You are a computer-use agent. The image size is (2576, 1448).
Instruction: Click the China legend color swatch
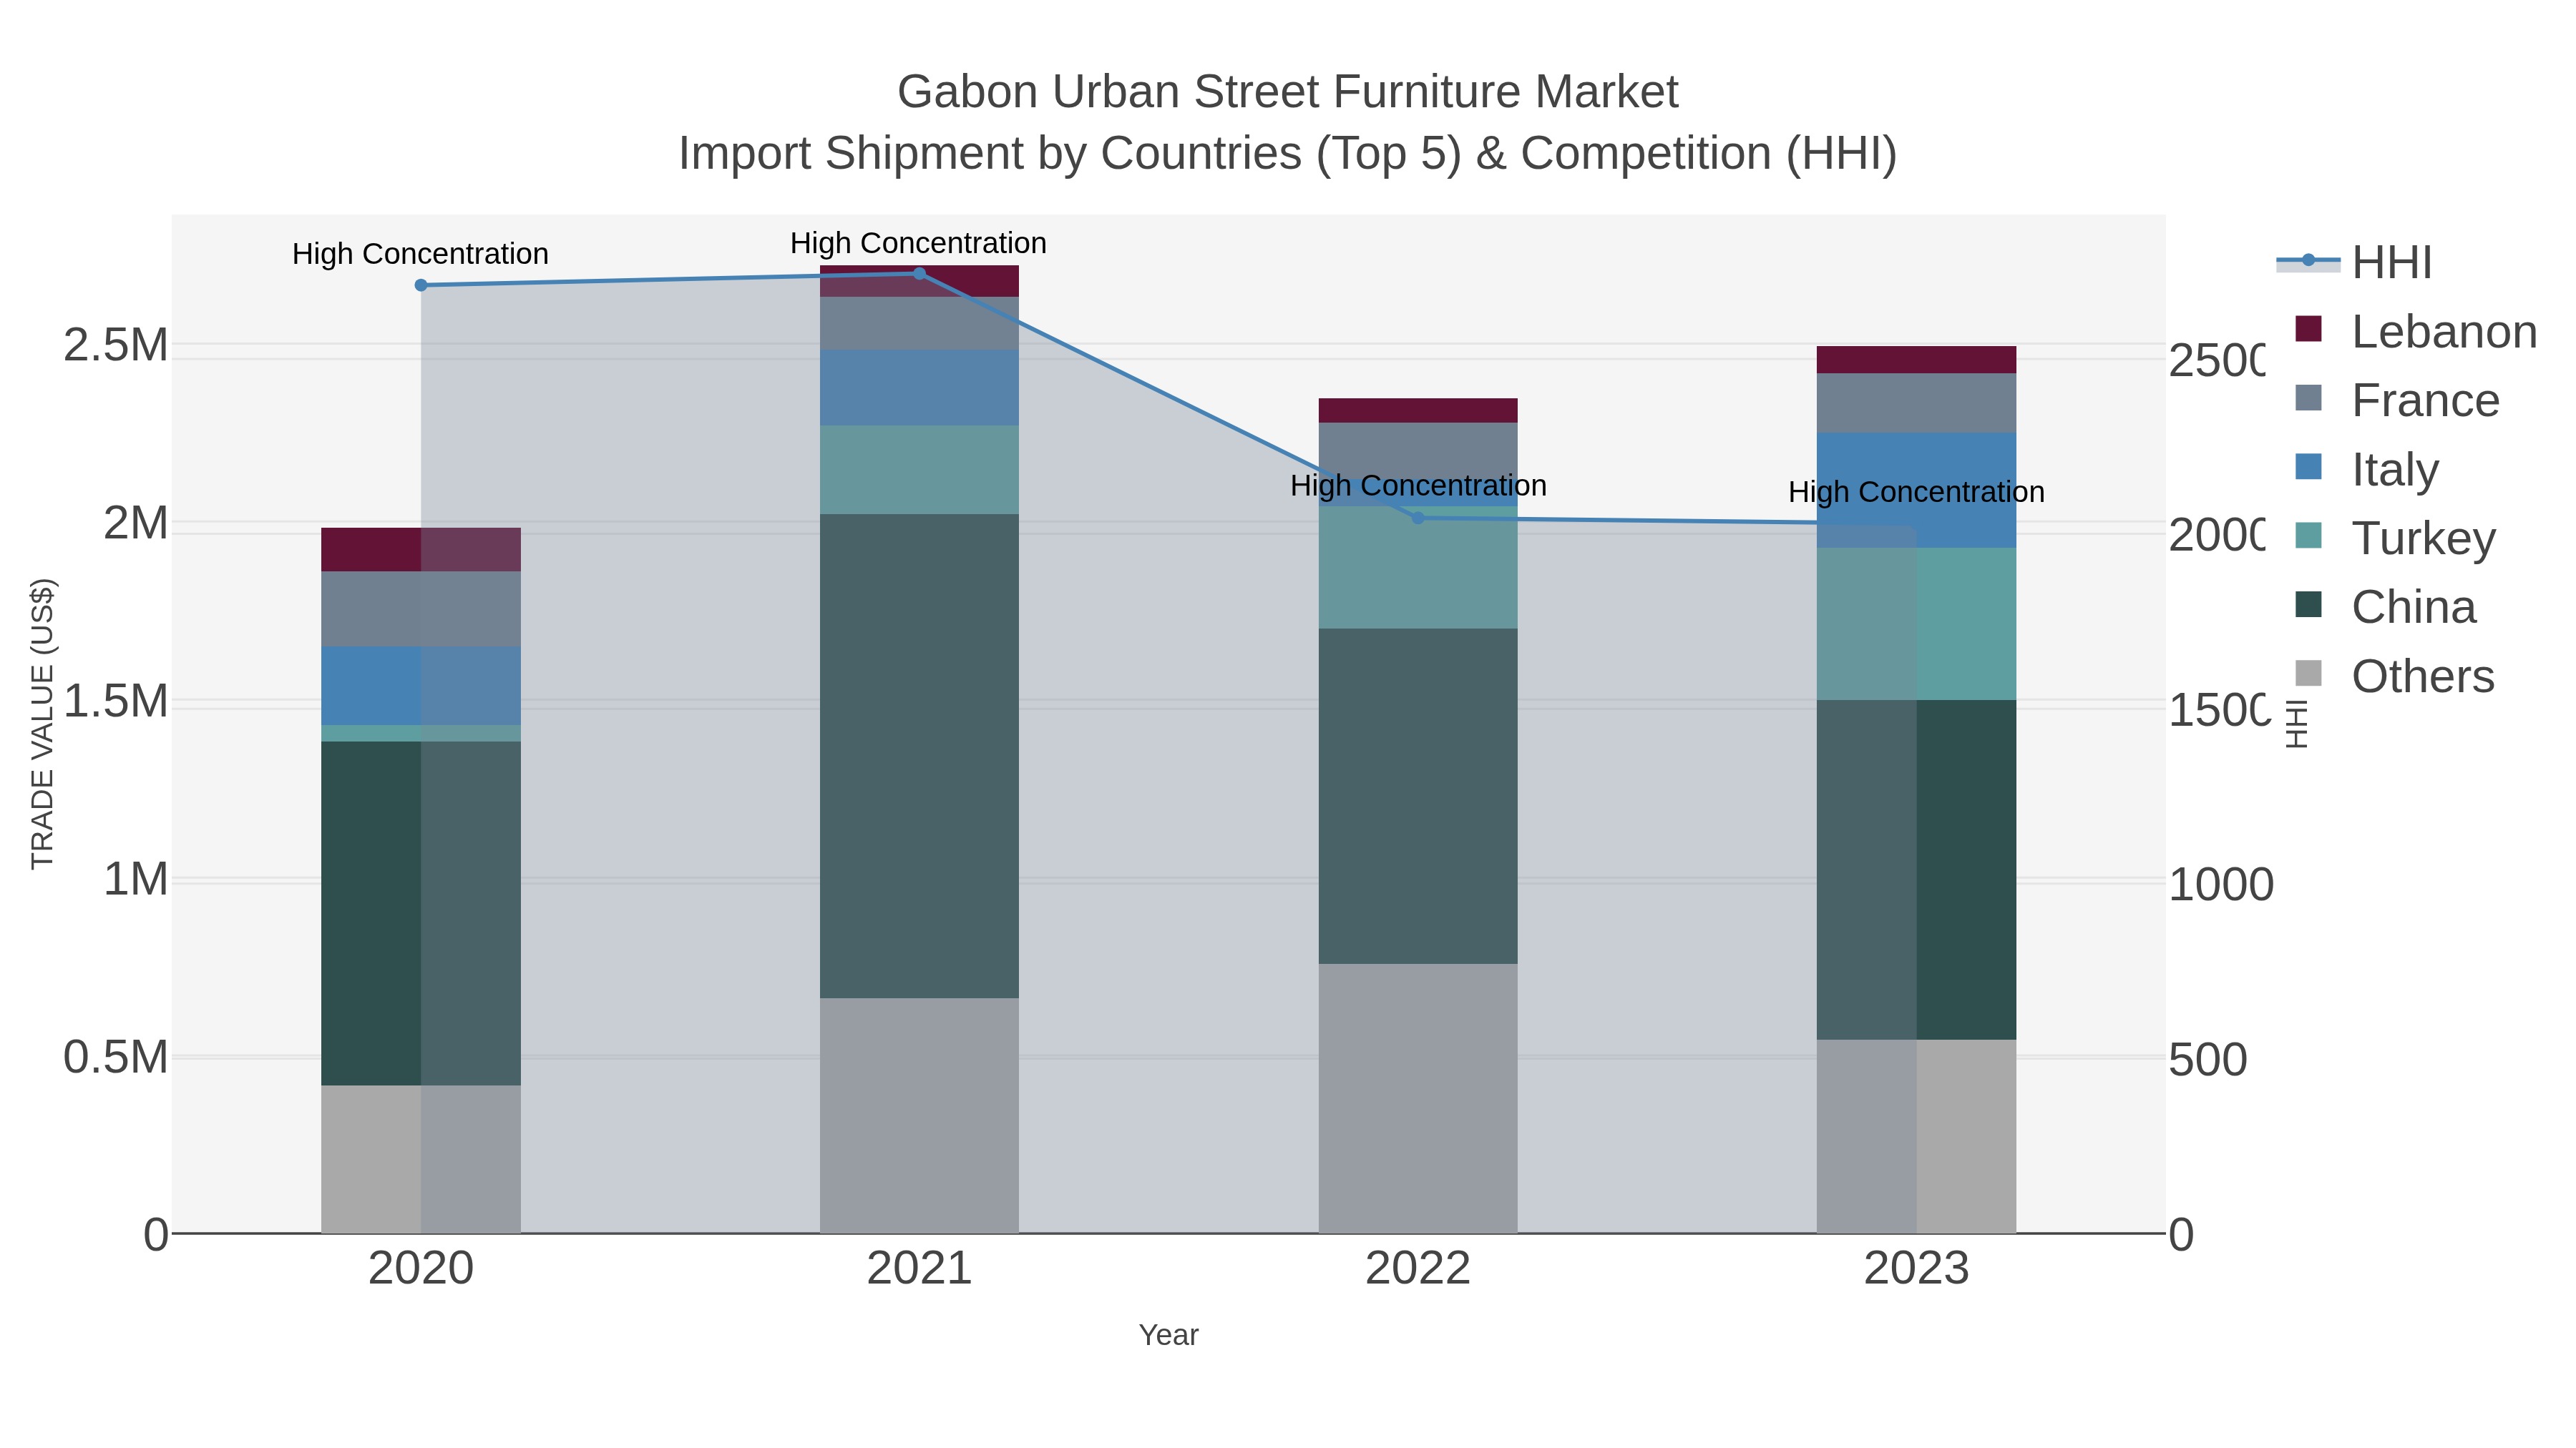point(2308,604)
